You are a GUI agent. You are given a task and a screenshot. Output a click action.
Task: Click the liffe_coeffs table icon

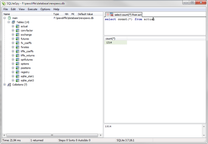point(17,51)
